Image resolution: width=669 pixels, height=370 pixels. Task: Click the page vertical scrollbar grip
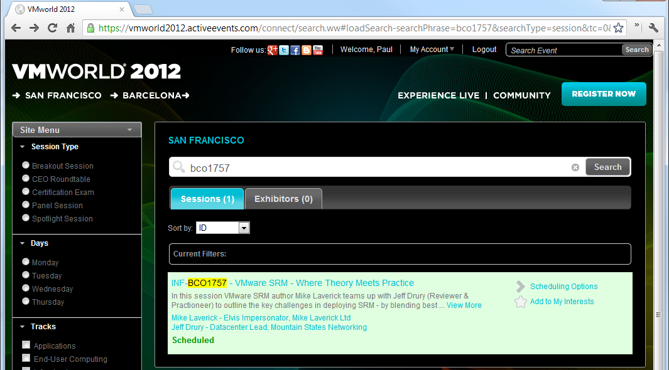(658, 315)
